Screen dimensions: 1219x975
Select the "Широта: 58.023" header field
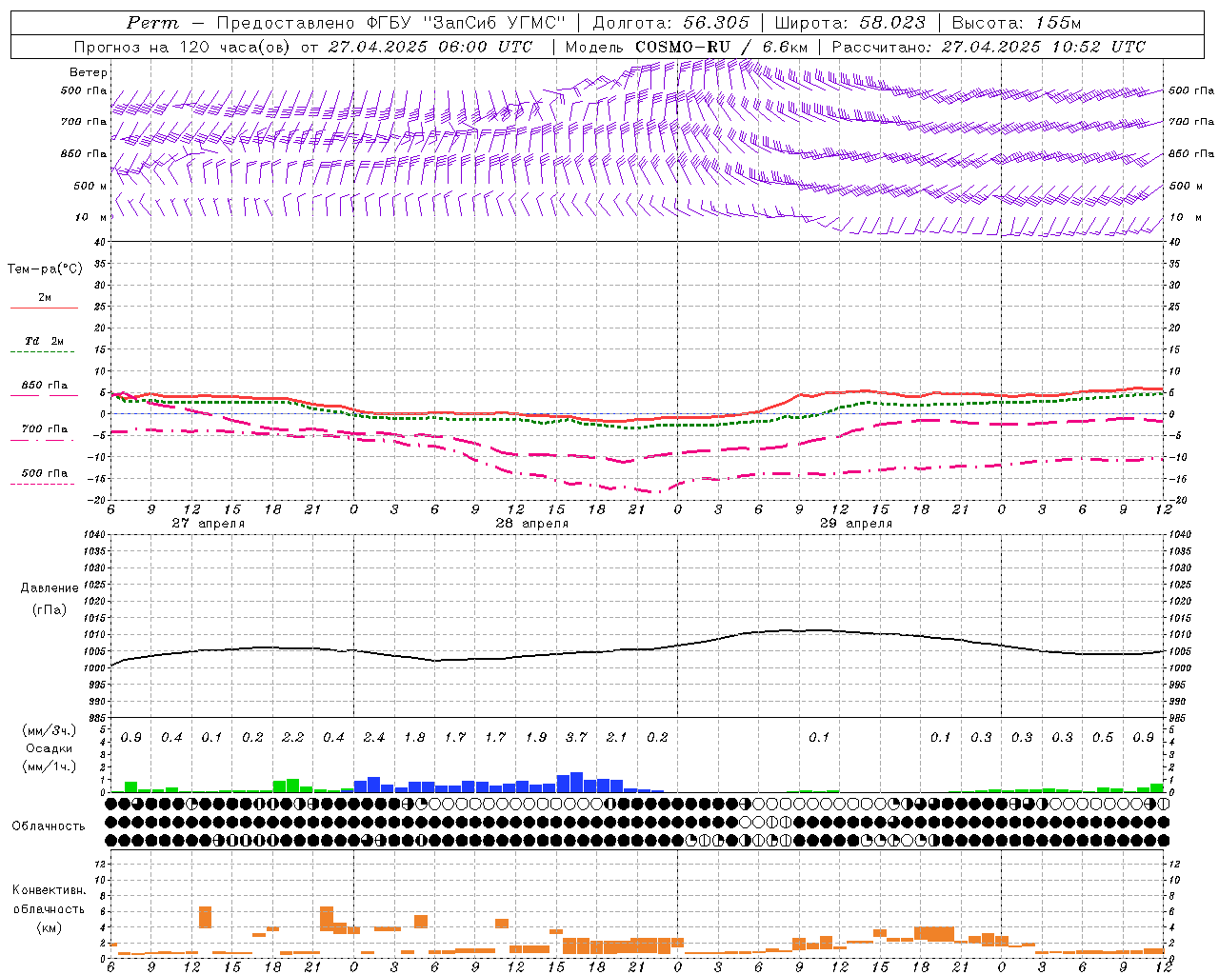pos(849,23)
